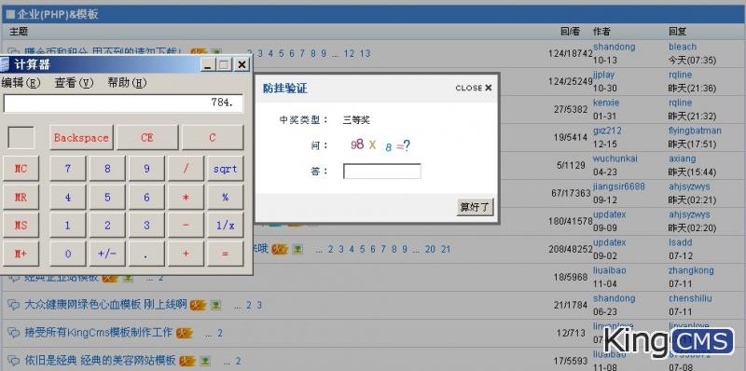The image size is (746, 371).
Task: Click the sqrt key
Action: click(x=225, y=169)
